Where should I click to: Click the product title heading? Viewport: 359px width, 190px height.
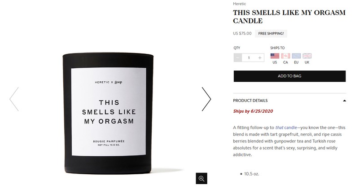click(289, 17)
